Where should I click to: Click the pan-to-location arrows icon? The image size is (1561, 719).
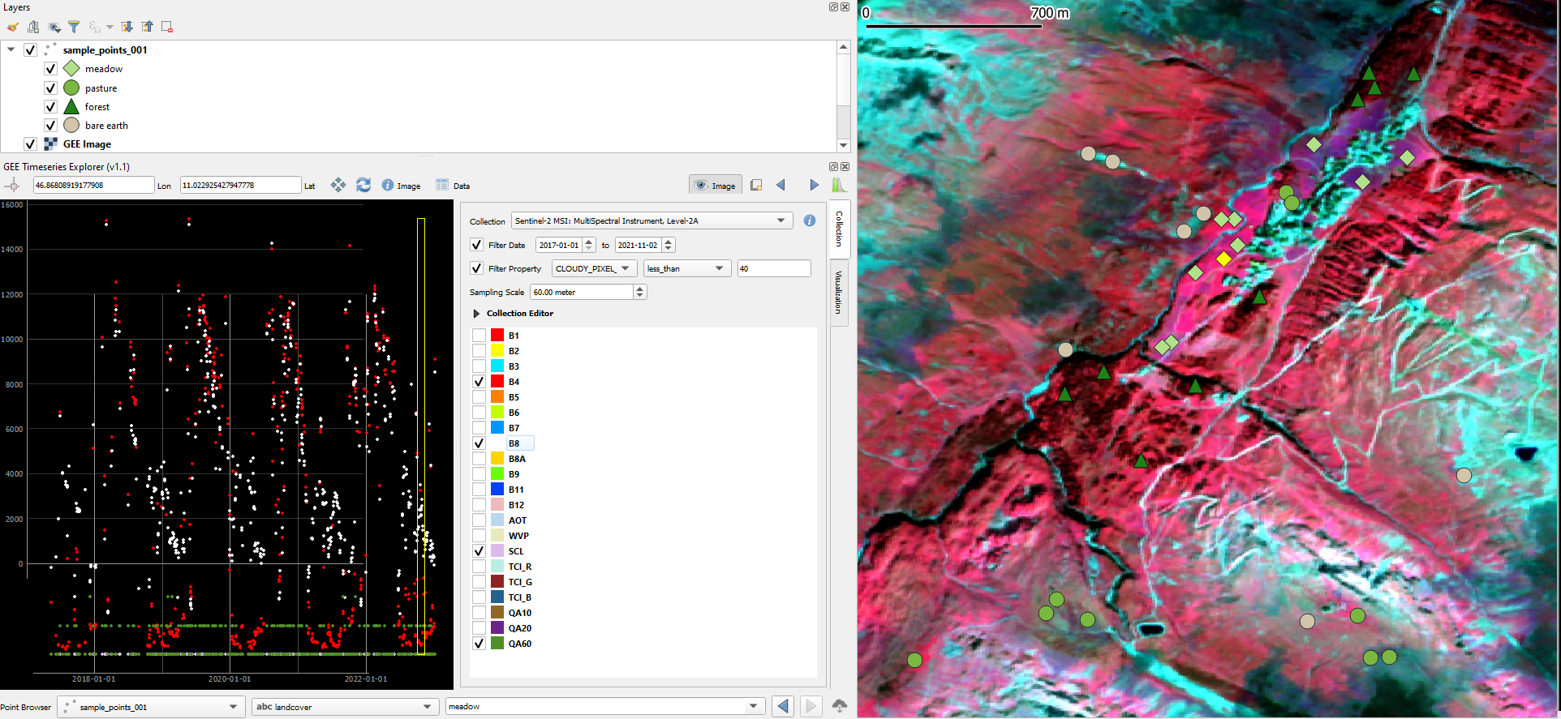(x=338, y=186)
